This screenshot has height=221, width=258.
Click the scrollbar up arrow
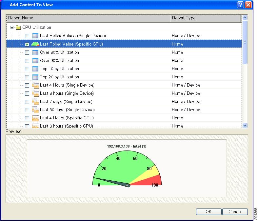245,18
